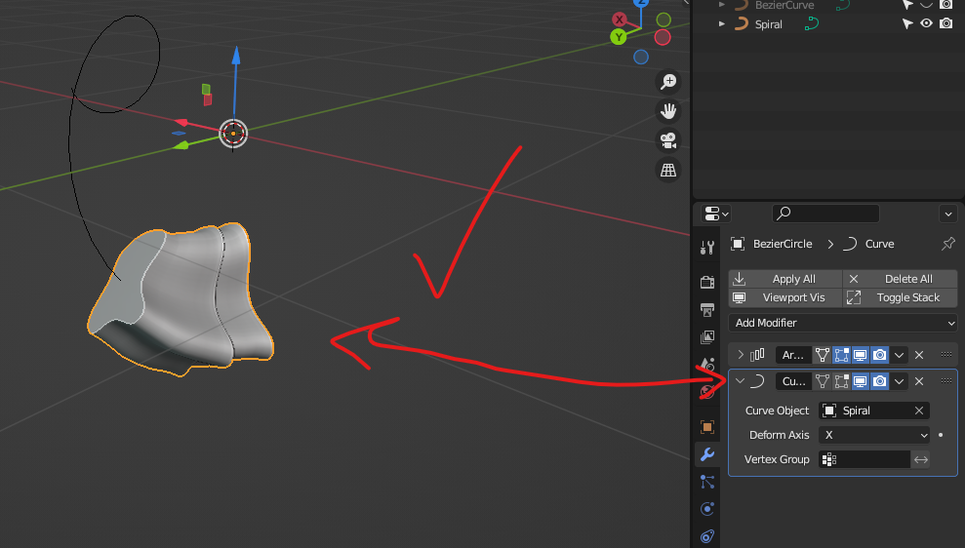Click Array modifier drag handle dots
Screen dimensions: 965x548
946,354
